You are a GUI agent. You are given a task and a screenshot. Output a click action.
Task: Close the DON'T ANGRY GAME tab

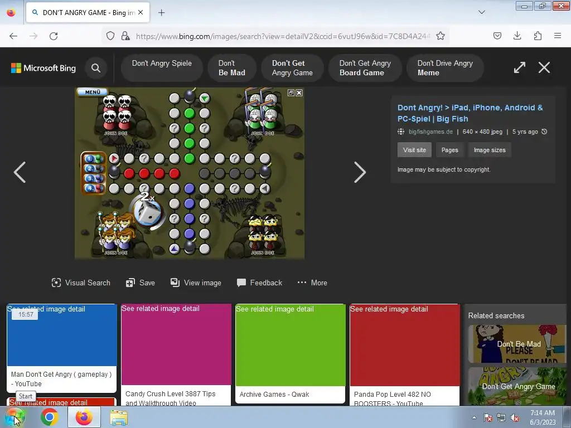tap(141, 12)
